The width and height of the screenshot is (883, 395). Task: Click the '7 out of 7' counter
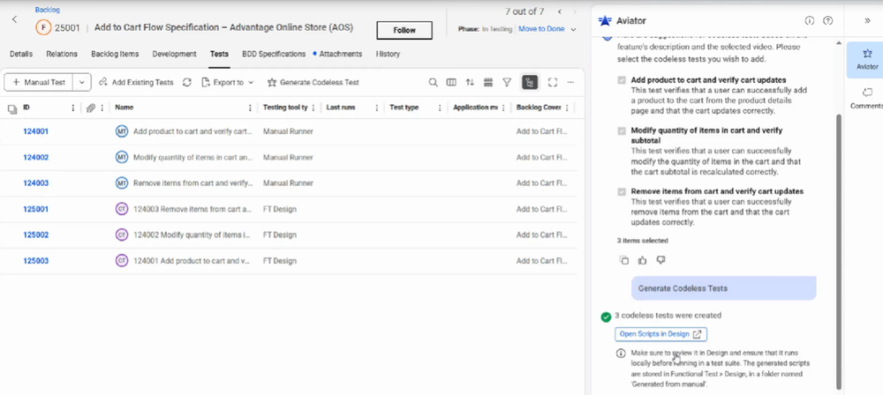525,11
